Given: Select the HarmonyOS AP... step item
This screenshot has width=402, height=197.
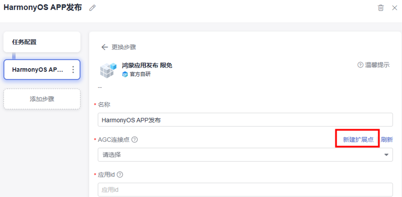Looking at the screenshot, I should [38, 70].
